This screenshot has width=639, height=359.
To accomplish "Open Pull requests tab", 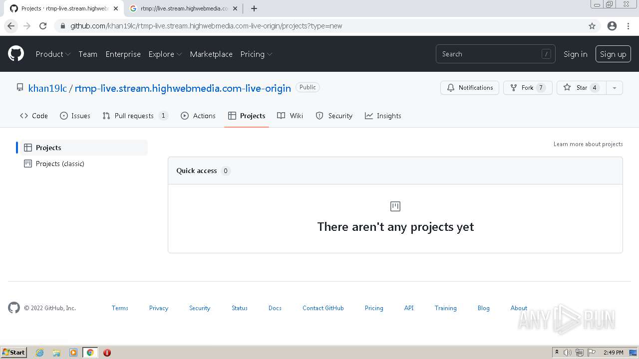I will tap(135, 116).
